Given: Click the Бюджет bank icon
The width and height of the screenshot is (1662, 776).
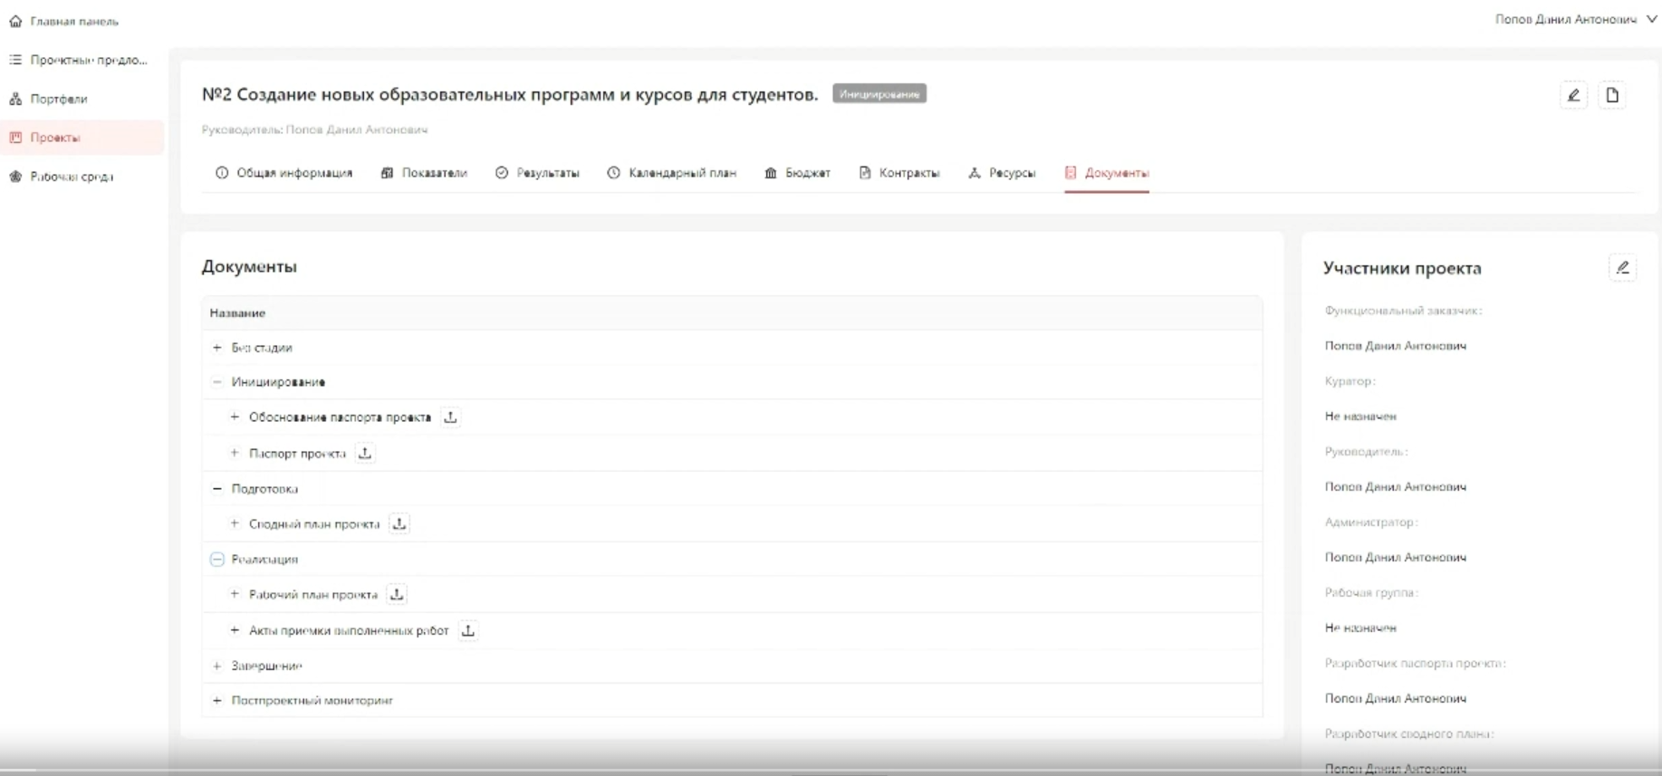Looking at the screenshot, I should [x=771, y=173].
